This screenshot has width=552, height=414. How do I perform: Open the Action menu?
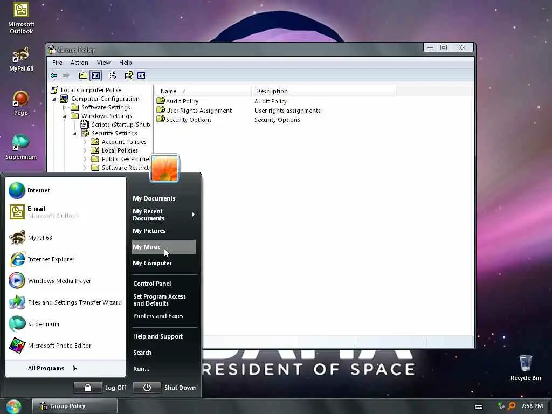(79, 63)
